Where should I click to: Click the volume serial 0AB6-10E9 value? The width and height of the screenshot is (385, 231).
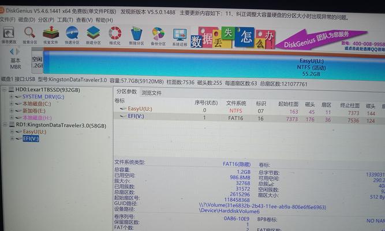(237, 218)
